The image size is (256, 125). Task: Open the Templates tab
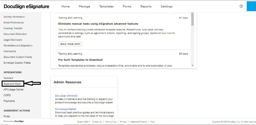(x=106, y=7)
